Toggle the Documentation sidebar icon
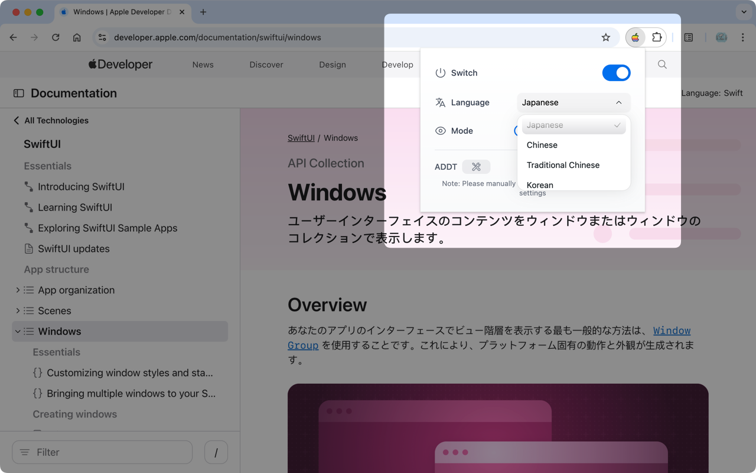The width and height of the screenshot is (756, 473). pyautogui.click(x=19, y=93)
